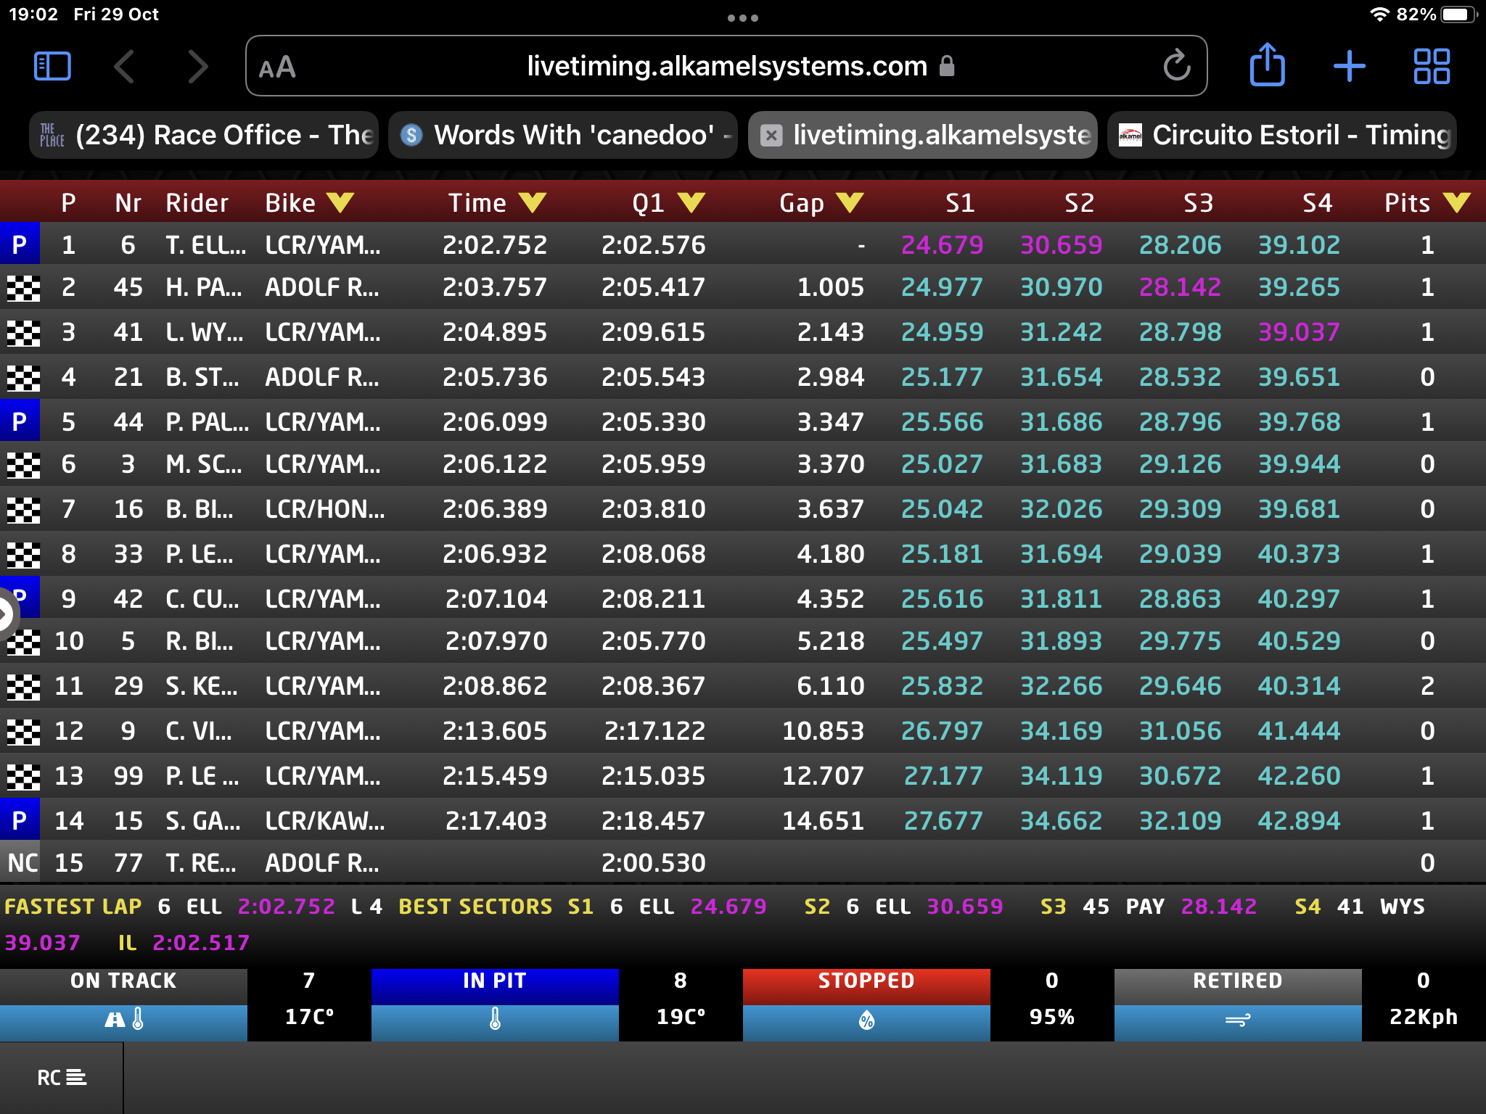Viewport: 1486px width, 1114px height.
Task: Expand the Time column dropdown arrow
Action: (x=532, y=202)
